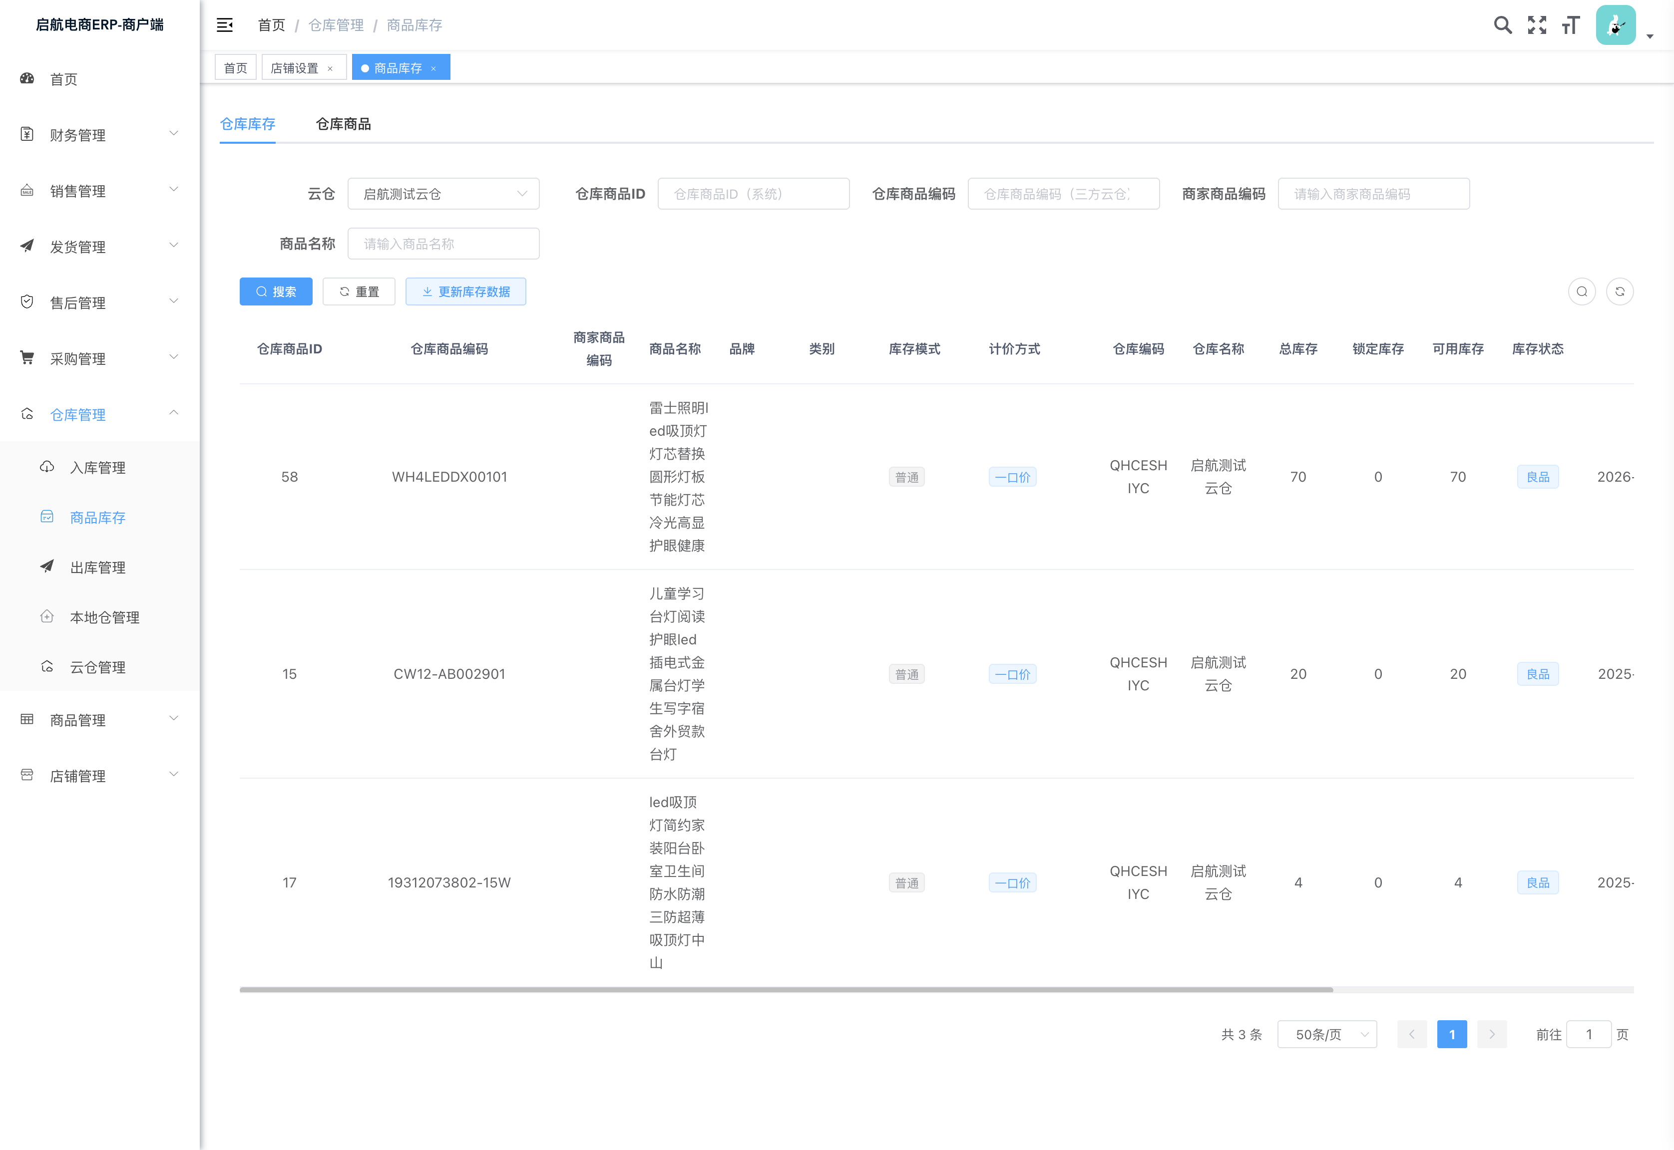Image resolution: width=1674 pixels, height=1150 pixels.
Task: Open the header search magnifier icon
Action: pyautogui.click(x=1502, y=25)
